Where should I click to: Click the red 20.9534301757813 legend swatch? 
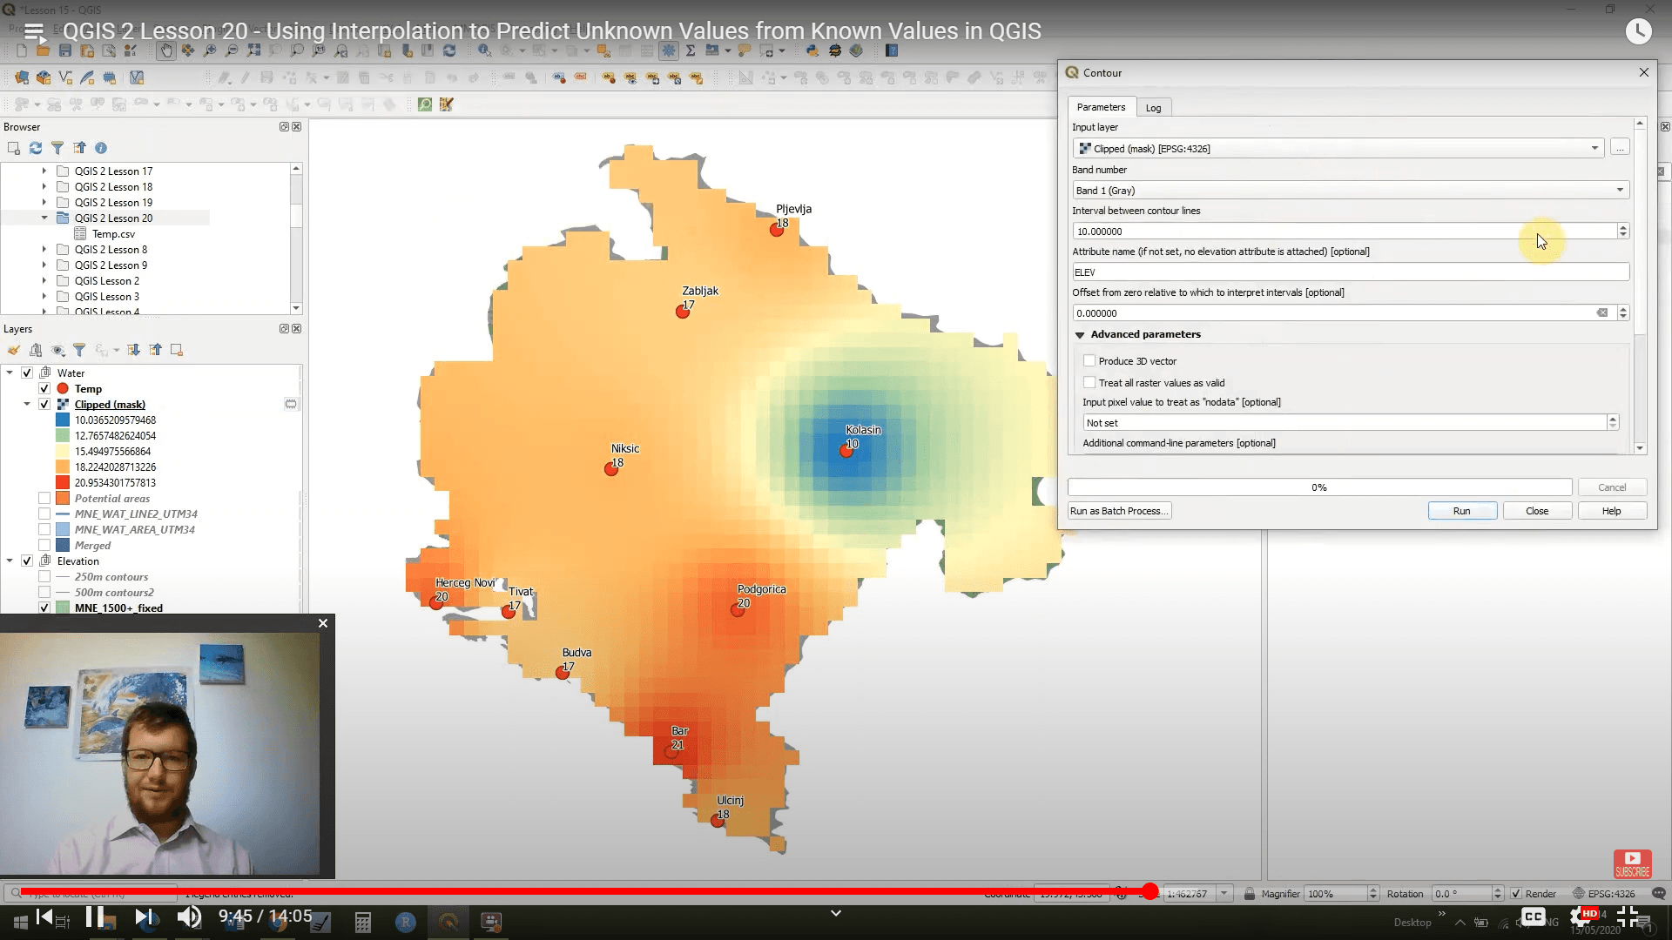63,482
